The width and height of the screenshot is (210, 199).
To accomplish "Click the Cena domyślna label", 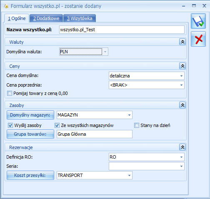I will [x=22, y=75].
